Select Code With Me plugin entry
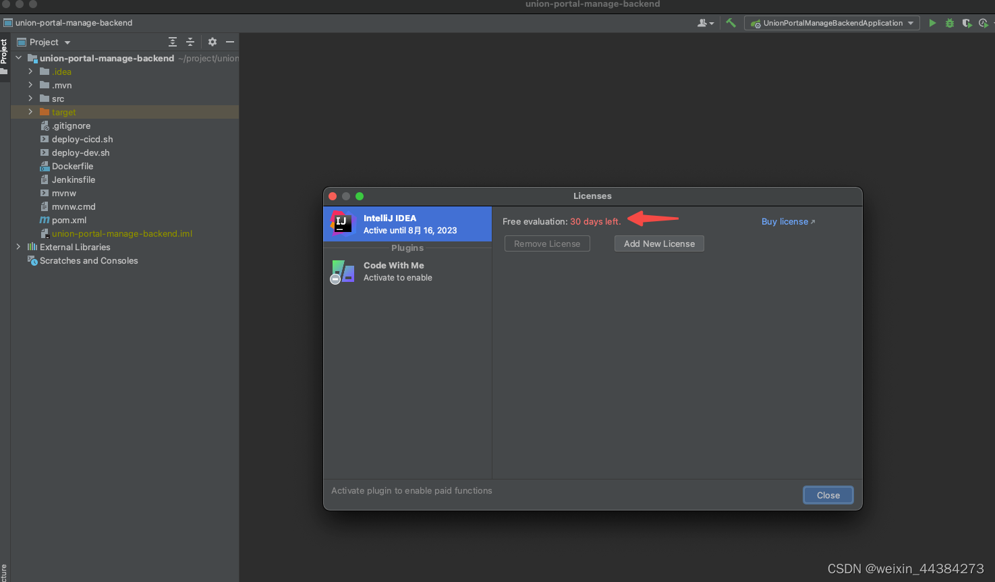This screenshot has height=582, width=995. pyautogui.click(x=407, y=272)
